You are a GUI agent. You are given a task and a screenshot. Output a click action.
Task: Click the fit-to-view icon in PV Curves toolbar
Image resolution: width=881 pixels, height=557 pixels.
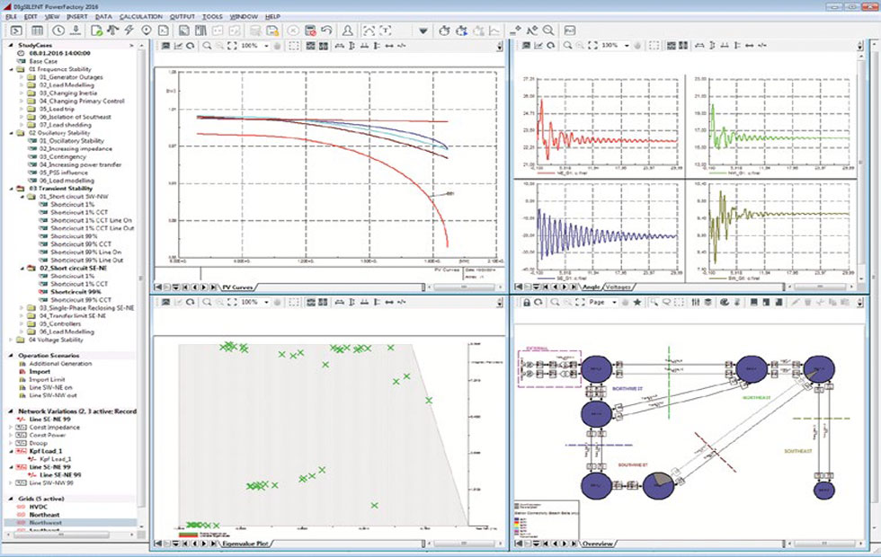[232, 46]
